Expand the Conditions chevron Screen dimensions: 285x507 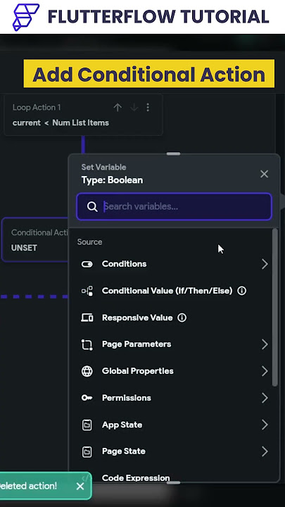tap(265, 264)
